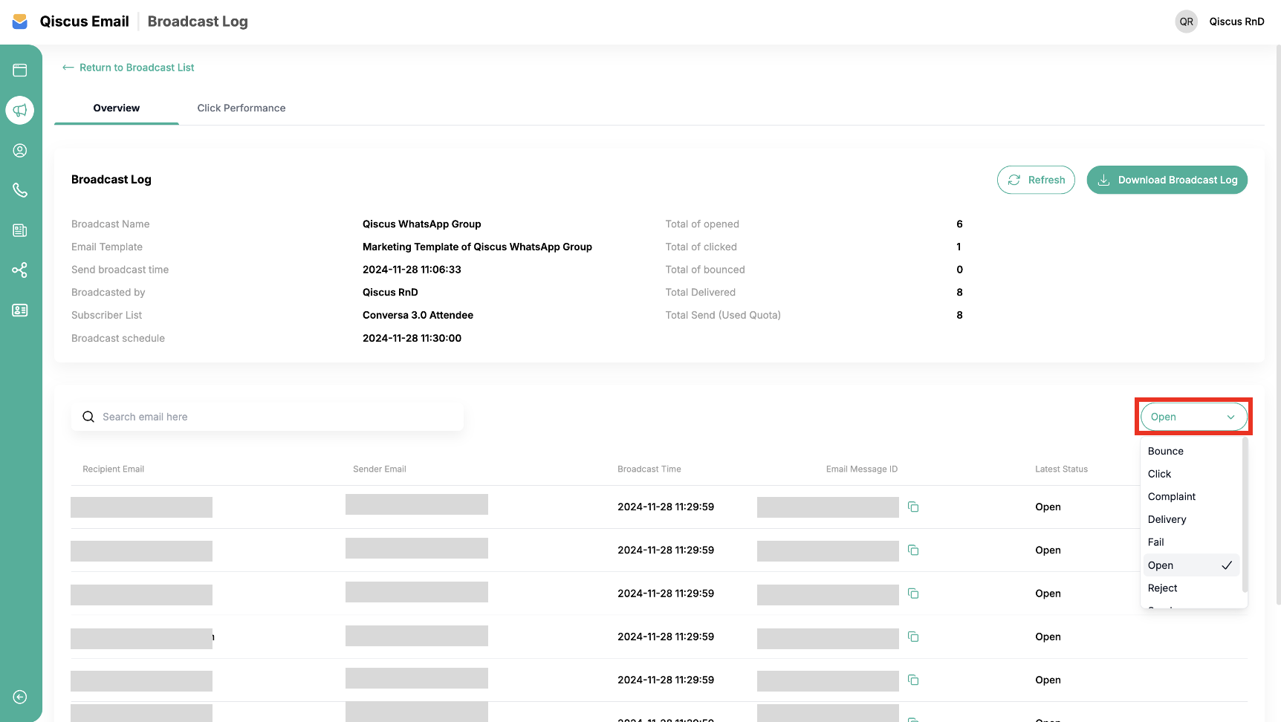Click Marketing Template of Qiscus WhatsApp Group

[477, 247]
